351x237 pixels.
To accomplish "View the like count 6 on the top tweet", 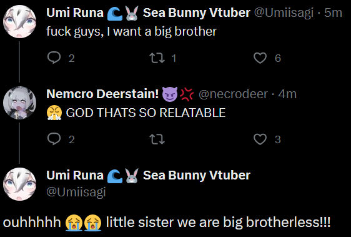I will pos(278,58).
